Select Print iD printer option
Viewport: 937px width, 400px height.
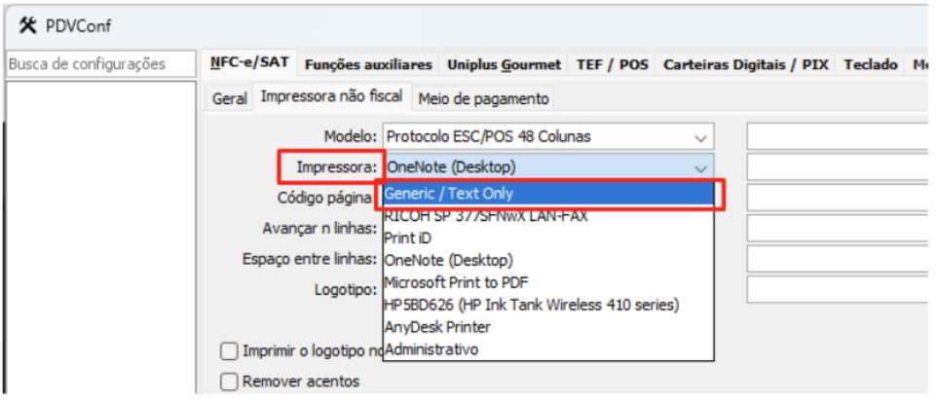click(408, 237)
